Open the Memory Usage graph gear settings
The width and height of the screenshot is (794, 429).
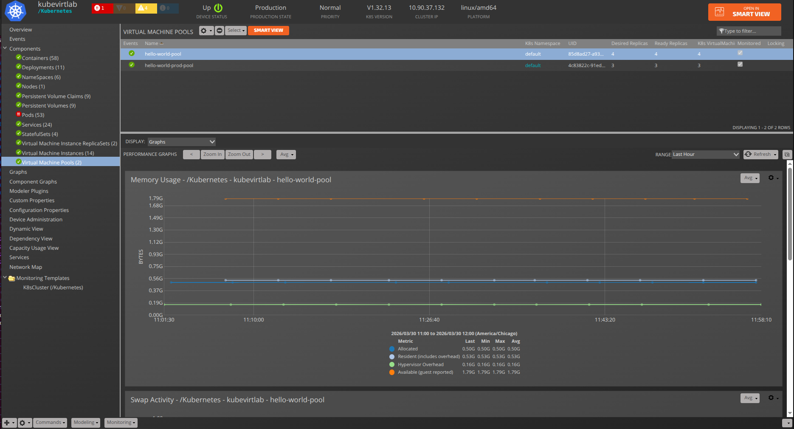click(x=773, y=178)
